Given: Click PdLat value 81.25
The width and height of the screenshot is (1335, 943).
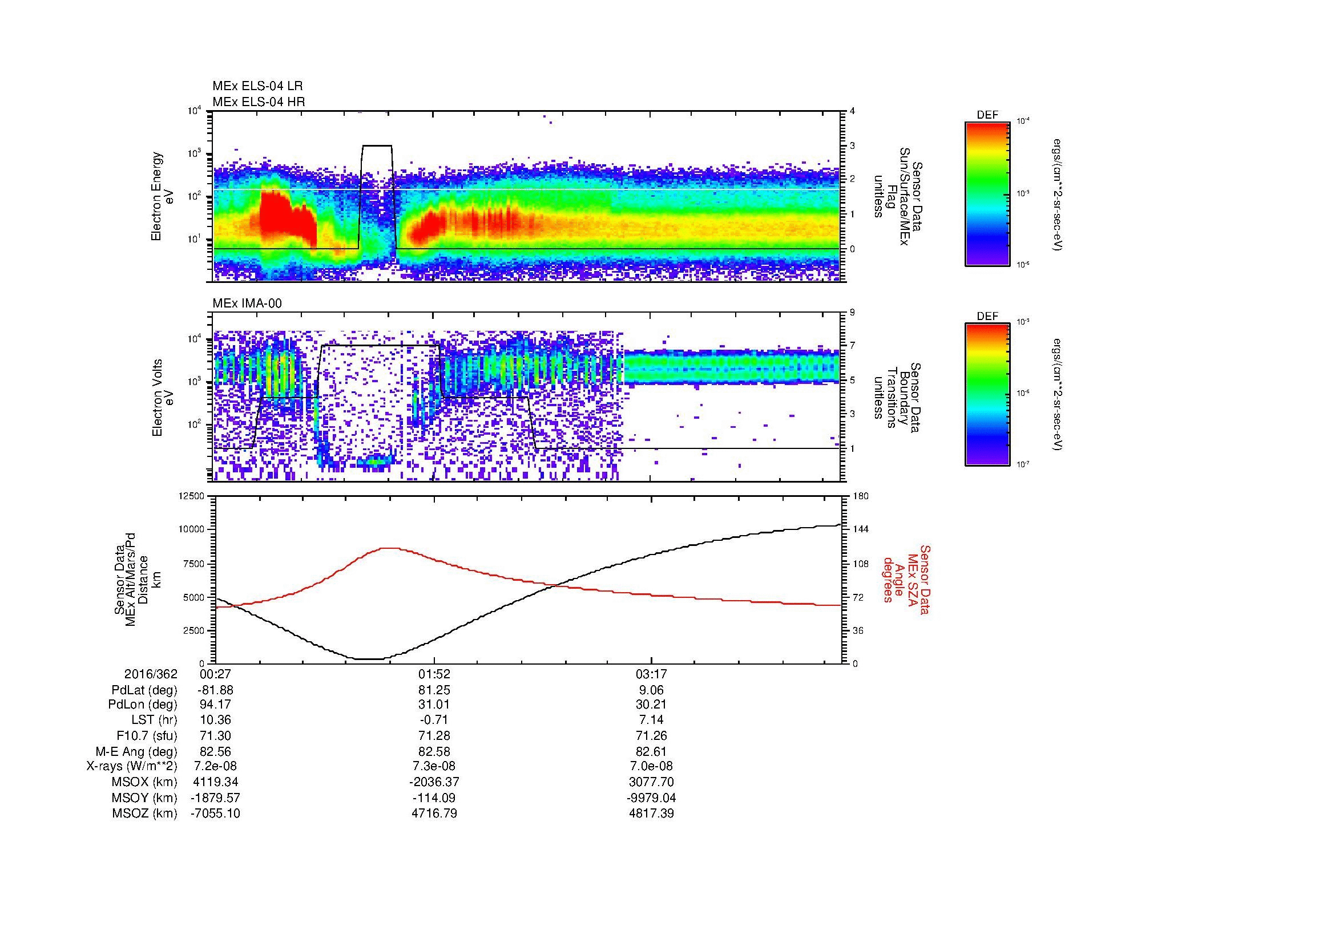Looking at the screenshot, I should [x=434, y=690].
